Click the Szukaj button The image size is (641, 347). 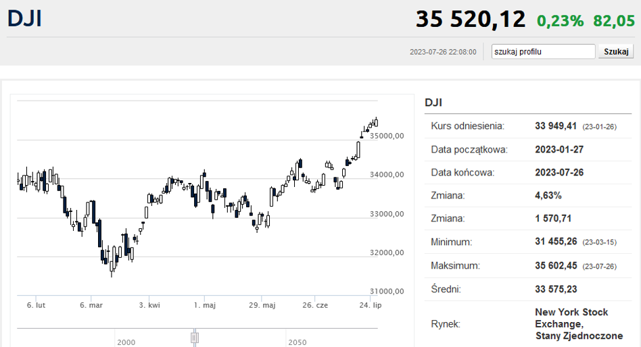pyautogui.click(x=616, y=51)
